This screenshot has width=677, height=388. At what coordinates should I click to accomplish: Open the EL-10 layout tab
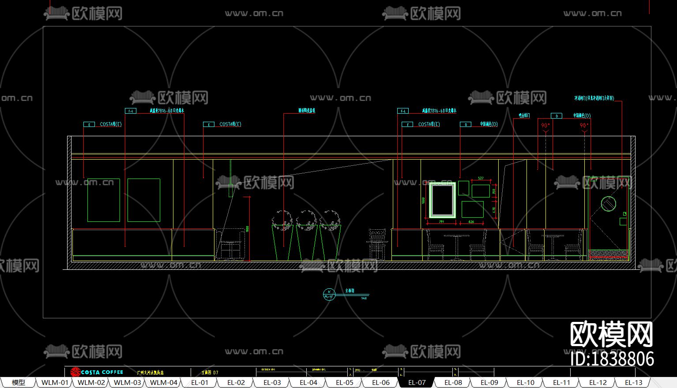click(x=526, y=383)
